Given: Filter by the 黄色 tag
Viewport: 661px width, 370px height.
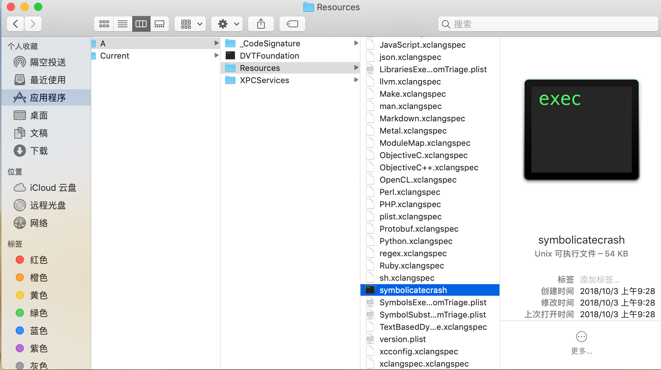Looking at the screenshot, I should click(x=46, y=295).
